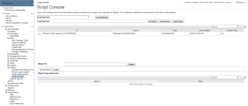Screen dimensions: 248x106
Task: Click upper table search magnifier icon
Action: click(238, 27)
